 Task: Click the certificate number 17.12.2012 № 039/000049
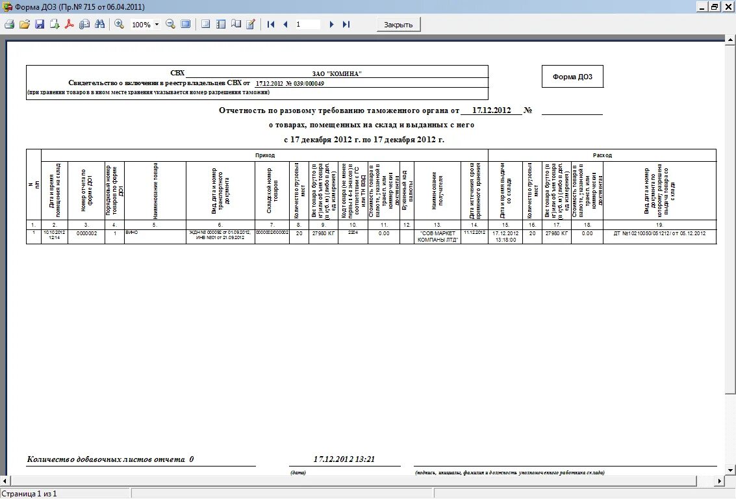pos(290,84)
